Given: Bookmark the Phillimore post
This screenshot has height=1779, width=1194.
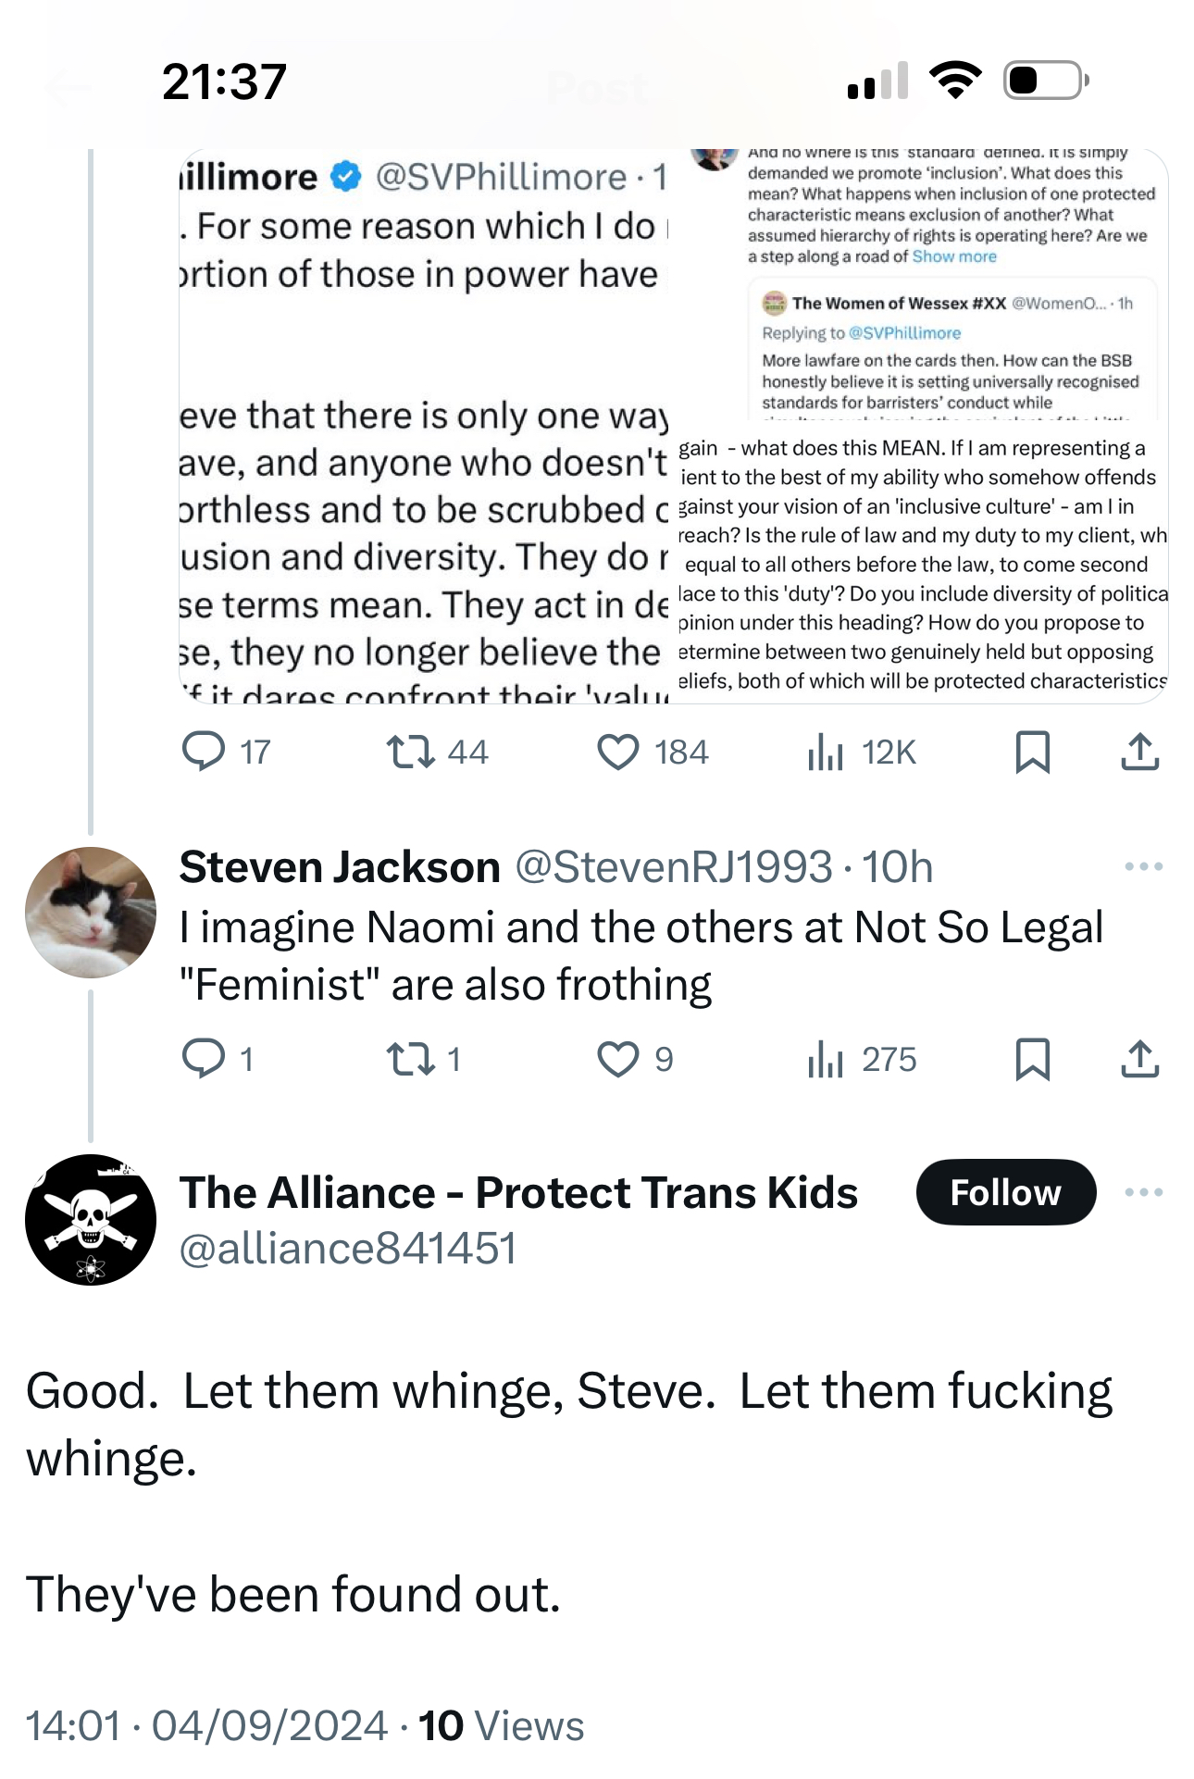Looking at the screenshot, I should [x=1032, y=752].
